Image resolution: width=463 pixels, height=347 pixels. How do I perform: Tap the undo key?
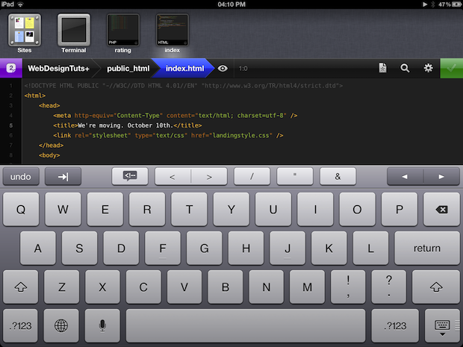point(21,176)
